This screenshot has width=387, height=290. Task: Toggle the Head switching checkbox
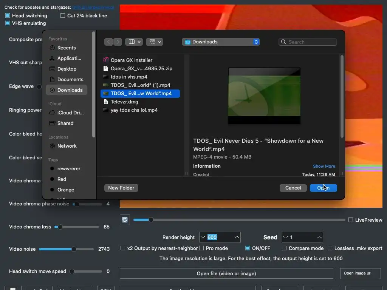[x=8, y=15]
